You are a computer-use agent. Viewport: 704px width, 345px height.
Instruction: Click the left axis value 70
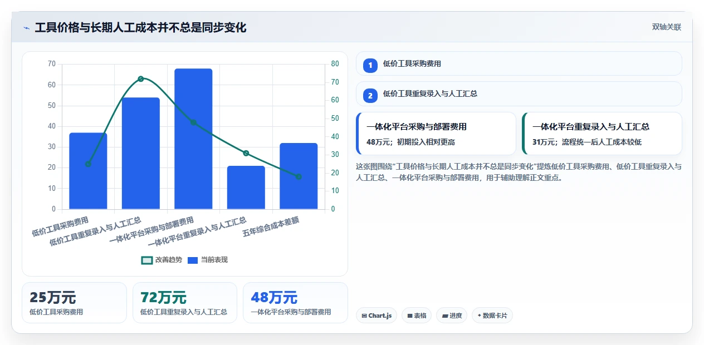pyautogui.click(x=52, y=64)
